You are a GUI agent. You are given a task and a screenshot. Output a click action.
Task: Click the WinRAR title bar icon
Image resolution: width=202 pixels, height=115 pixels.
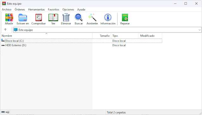pyautogui.click(x=4, y=3)
